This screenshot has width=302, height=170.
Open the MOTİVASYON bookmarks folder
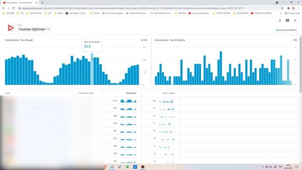(34, 13)
